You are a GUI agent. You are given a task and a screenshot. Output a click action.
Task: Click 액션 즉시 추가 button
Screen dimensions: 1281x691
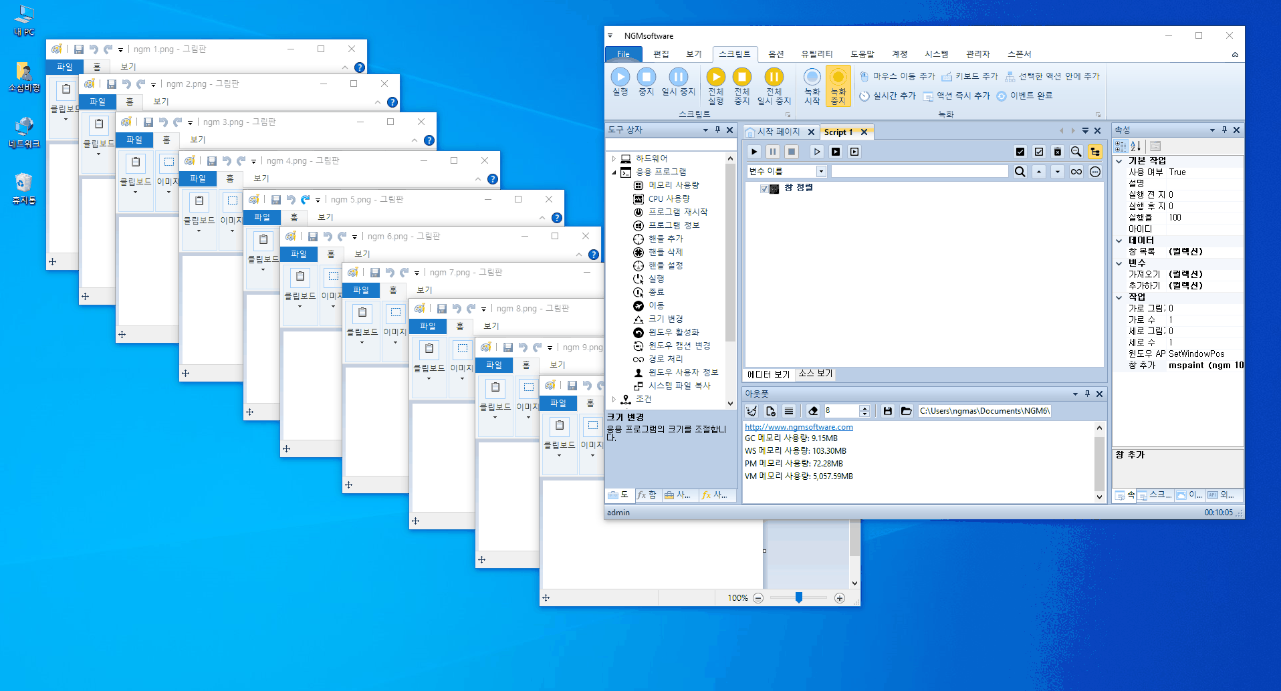click(956, 96)
